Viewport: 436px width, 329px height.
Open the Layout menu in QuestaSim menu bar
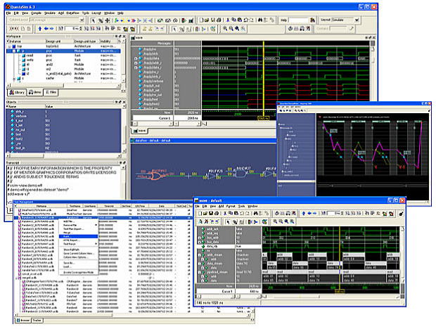click(x=96, y=13)
